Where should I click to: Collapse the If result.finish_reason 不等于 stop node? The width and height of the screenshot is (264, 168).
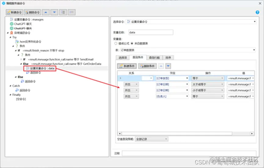point(16,50)
